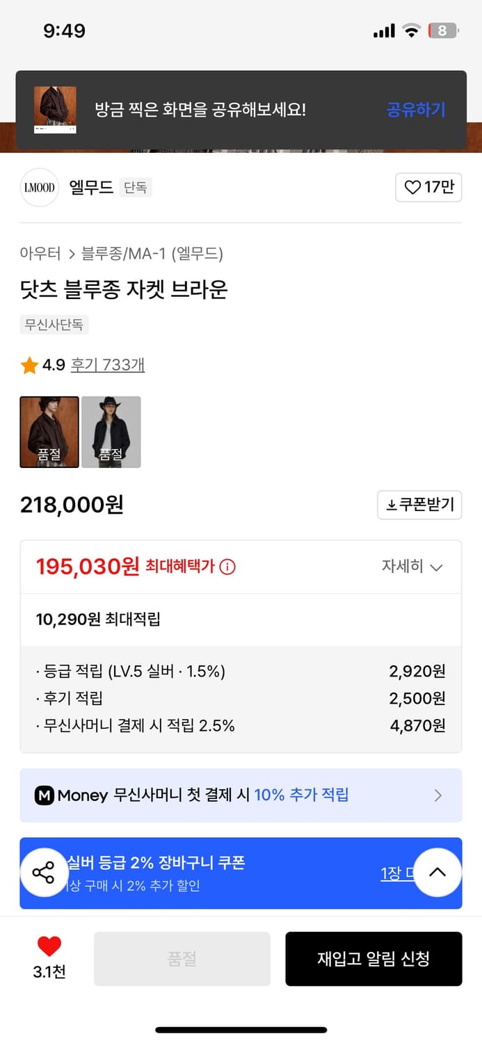Image resolution: width=482 pixels, height=1043 pixels.
Task: Click the download icon on 쿠폰받기 button
Action: [x=392, y=506]
